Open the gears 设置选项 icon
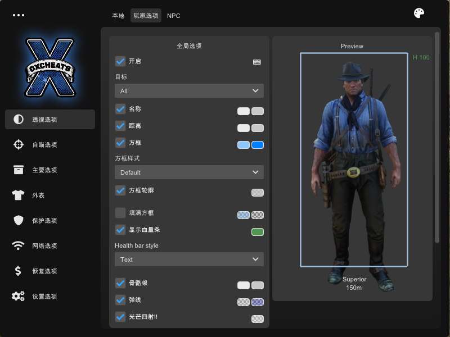Viewport: 450px width, 337px height. point(19,297)
